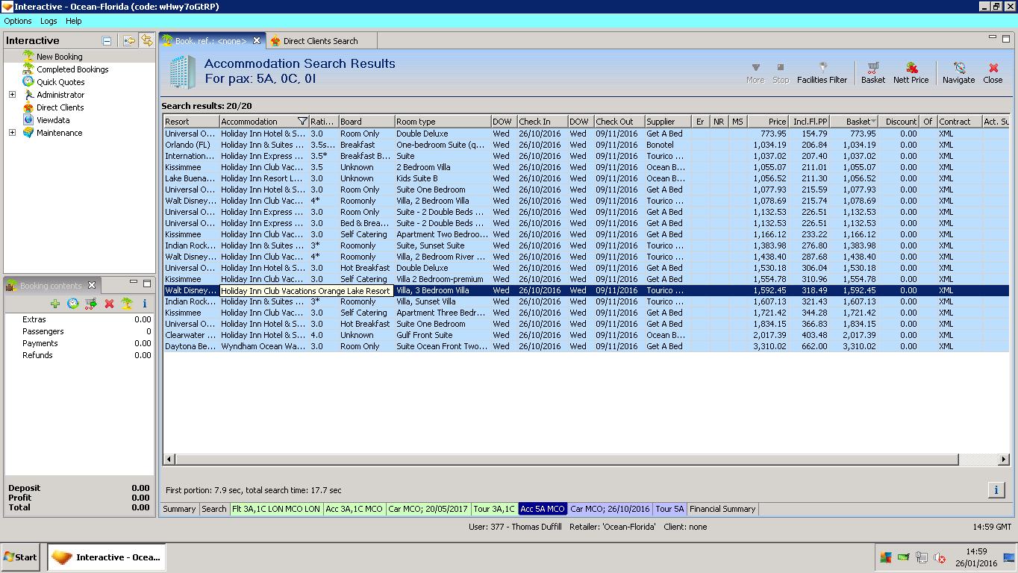Minimize the Booking contents panel

[x=133, y=283]
